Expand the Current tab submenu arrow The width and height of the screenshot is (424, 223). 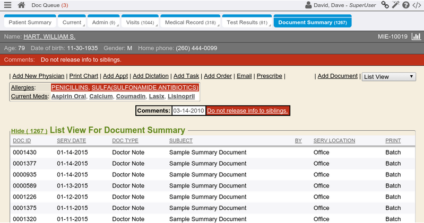pyautogui.click(x=84, y=24)
